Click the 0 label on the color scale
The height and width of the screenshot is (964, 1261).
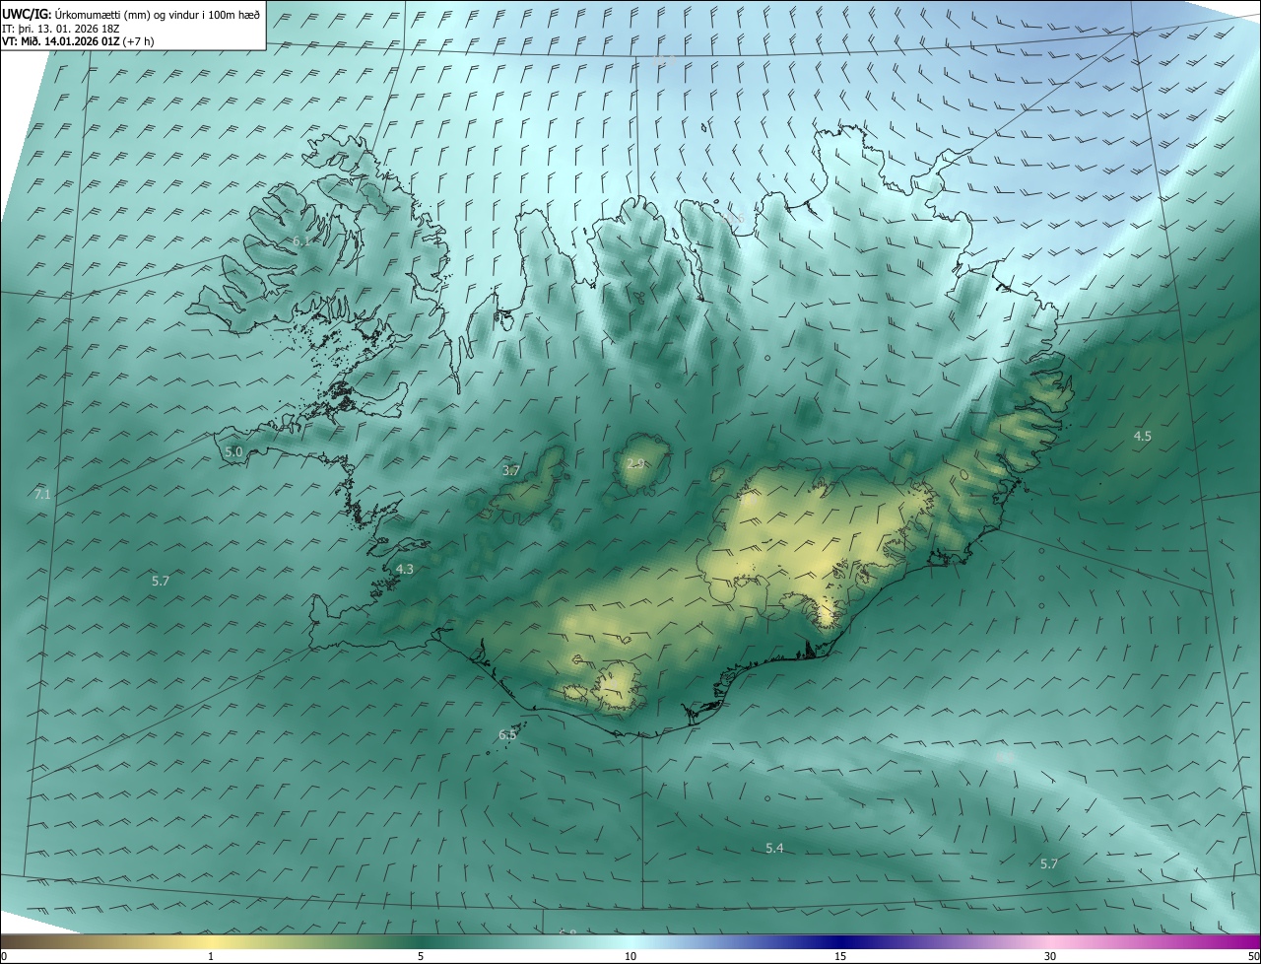tap(4, 956)
